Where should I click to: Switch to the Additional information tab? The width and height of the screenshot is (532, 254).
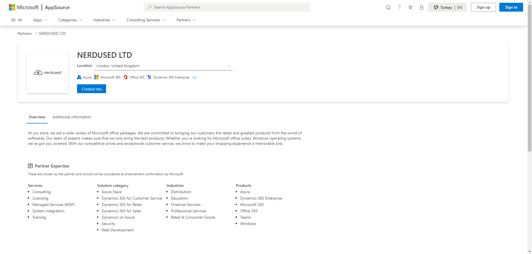click(72, 117)
